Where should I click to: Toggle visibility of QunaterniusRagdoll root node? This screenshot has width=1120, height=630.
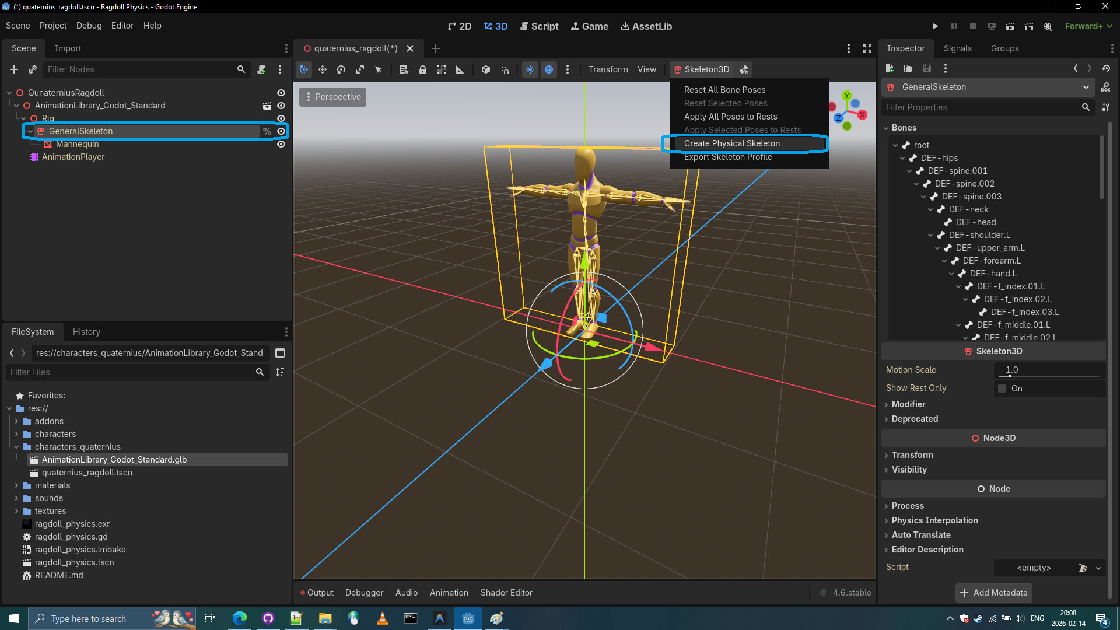point(281,93)
